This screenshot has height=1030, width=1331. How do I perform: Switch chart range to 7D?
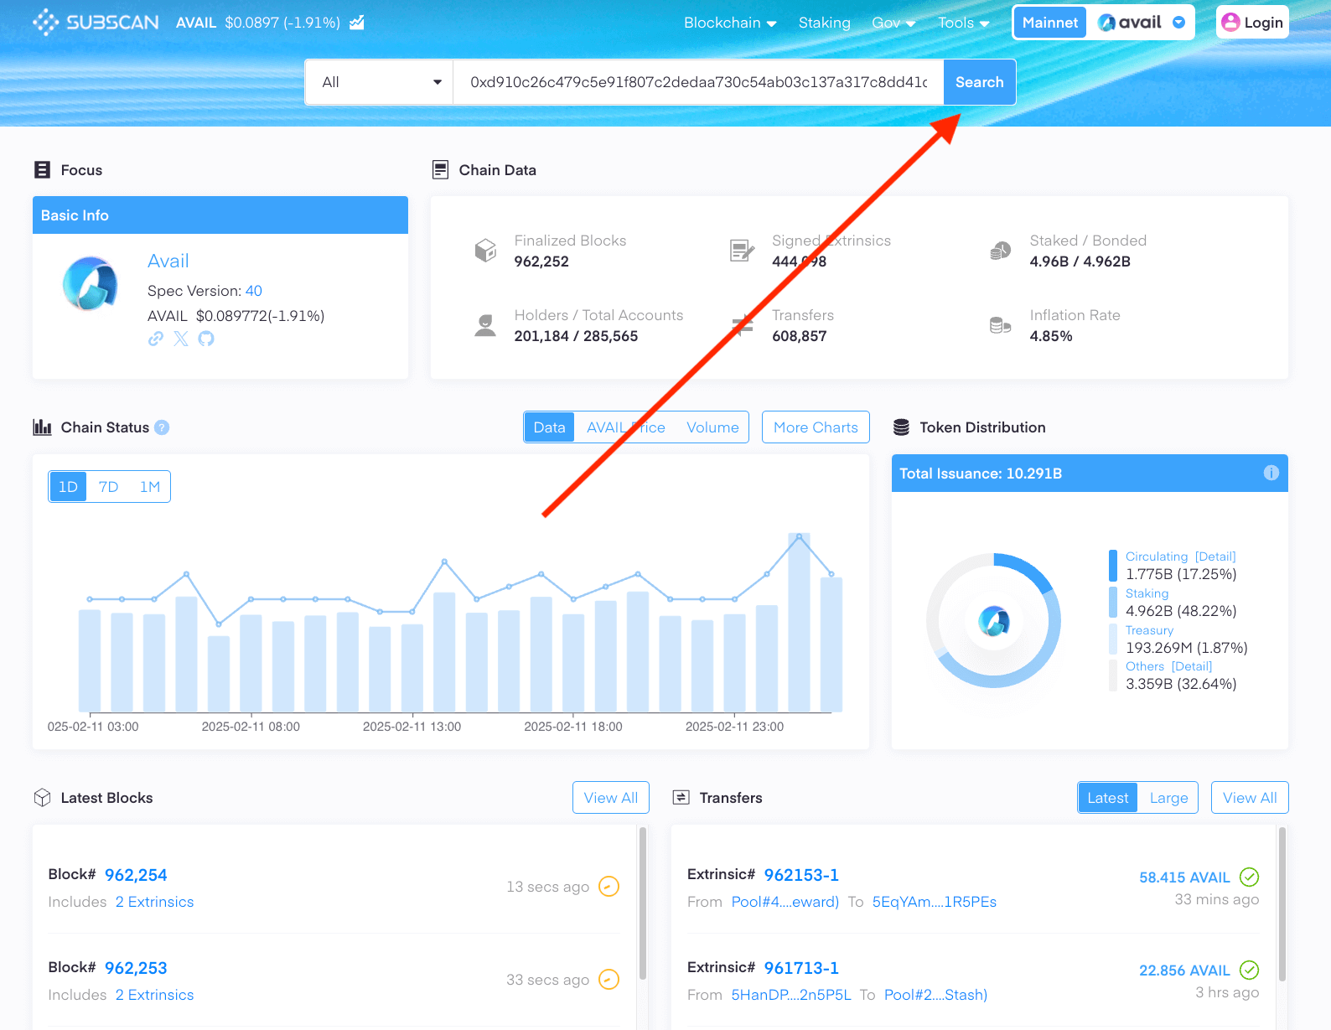[x=108, y=487]
